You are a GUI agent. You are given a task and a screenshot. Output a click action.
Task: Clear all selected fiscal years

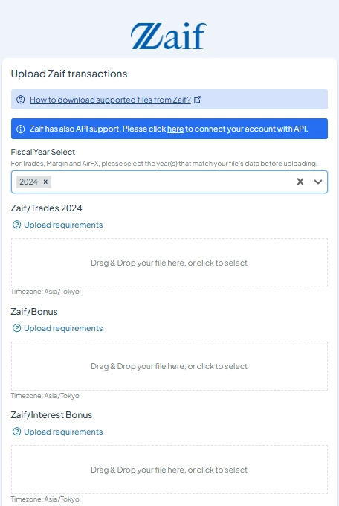click(x=300, y=182)
